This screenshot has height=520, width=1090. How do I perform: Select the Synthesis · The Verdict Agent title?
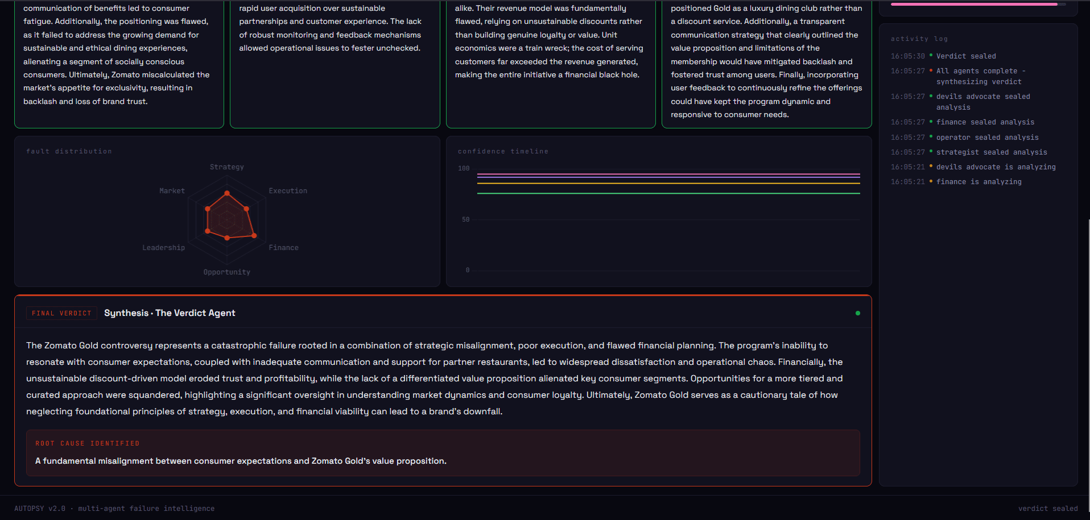(170, 313)
